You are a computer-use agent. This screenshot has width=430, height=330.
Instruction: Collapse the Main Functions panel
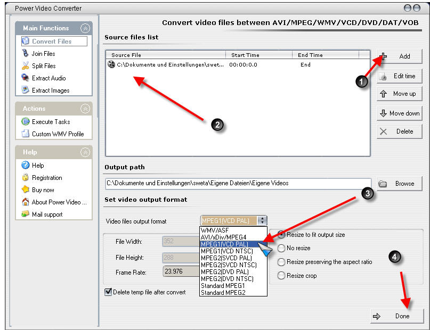point(85,28)
